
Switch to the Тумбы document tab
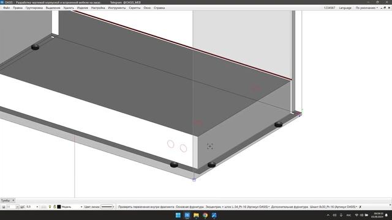[6, 200]
